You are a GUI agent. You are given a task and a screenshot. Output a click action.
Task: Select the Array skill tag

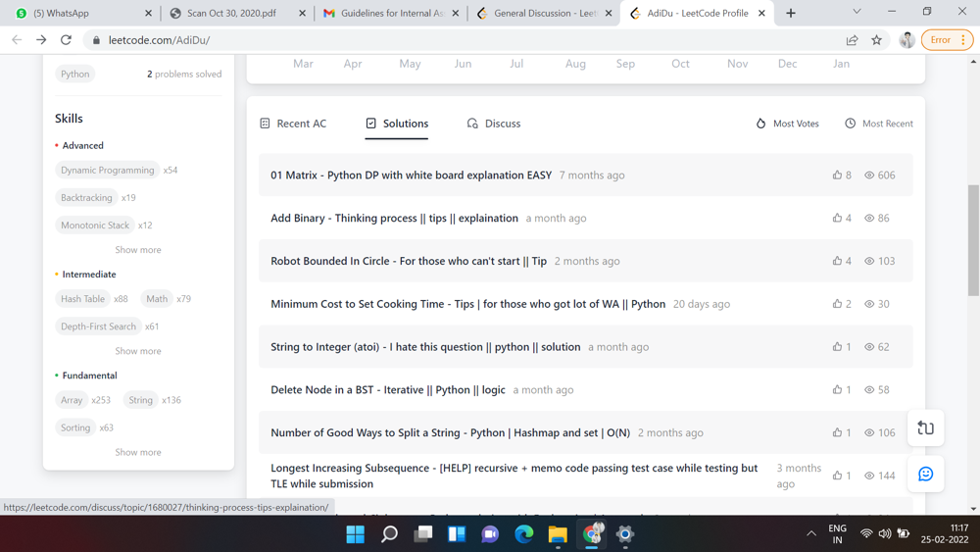pyautogui.click(x=72, y=400)
